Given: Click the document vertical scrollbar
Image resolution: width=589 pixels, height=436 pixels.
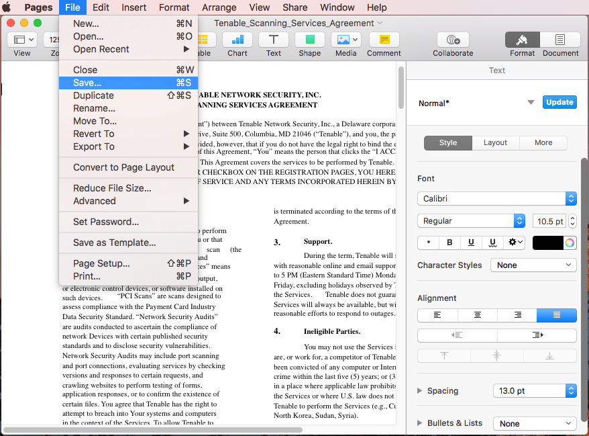Looking at the screenshot, I should tap(400, 87).
